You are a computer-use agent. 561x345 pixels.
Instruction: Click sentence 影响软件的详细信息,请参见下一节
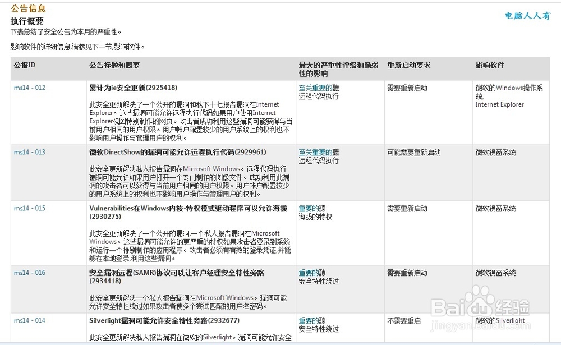77,47
